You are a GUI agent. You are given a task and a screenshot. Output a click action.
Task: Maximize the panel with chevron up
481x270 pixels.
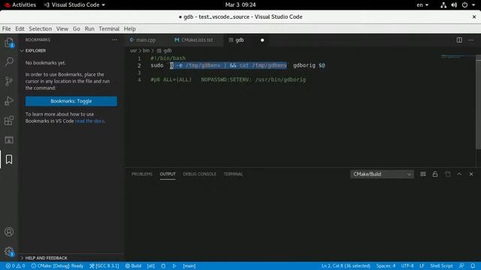(x=459, y=174)
